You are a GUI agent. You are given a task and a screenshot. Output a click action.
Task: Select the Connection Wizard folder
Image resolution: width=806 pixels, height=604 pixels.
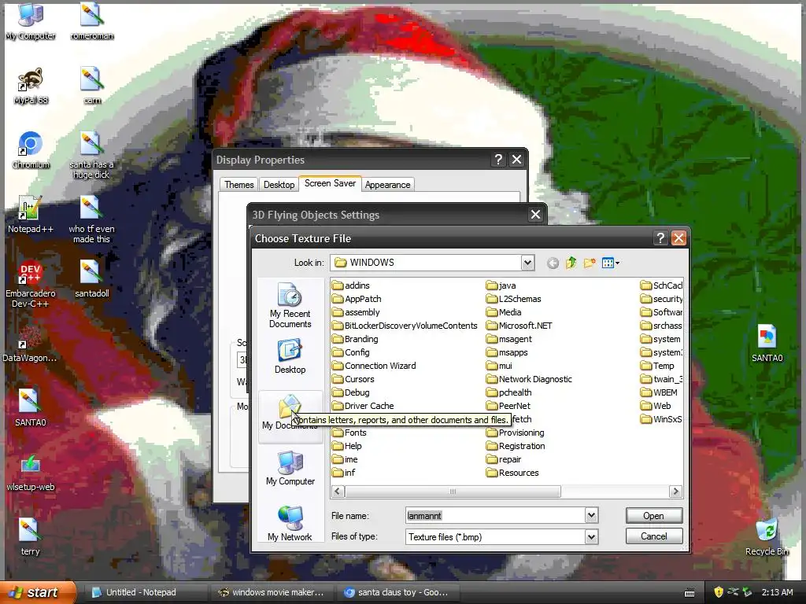(x=374, y=366)
